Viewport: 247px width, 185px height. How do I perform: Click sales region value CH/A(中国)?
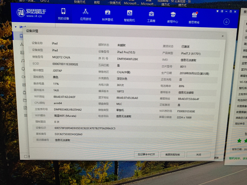[x=123, y=72]
